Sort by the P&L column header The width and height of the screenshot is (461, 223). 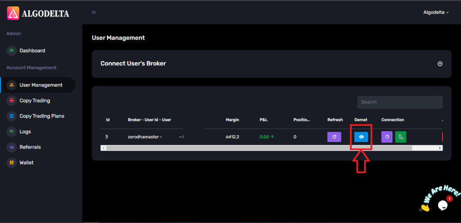point(263,120)
